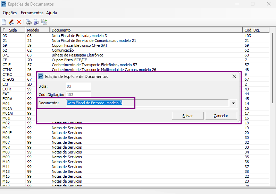276x194 pixels.
Task: Click the edit pencil icon
Action: (11, 22)
